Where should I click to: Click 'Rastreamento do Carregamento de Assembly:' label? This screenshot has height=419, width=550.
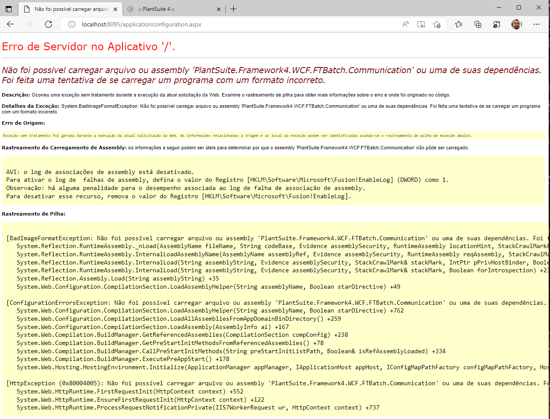pos(64,148)
